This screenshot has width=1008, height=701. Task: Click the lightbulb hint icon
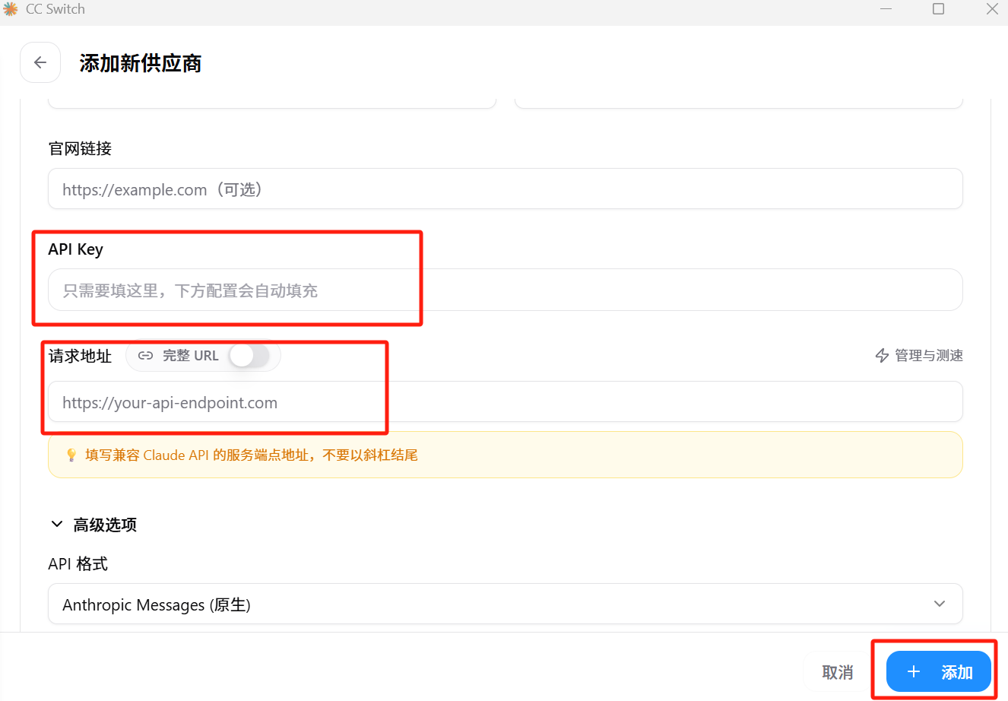[71, 455]
